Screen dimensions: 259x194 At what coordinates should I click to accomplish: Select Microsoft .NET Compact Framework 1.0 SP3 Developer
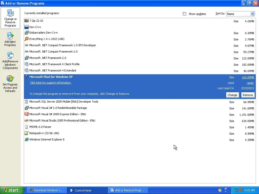tap(140, 45)
